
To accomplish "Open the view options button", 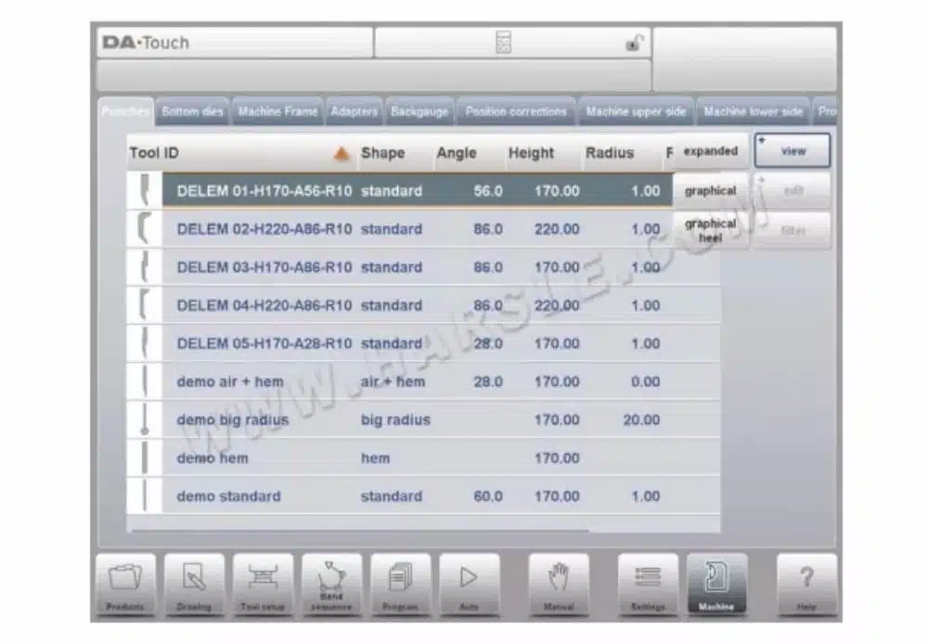I will point(793,151).
